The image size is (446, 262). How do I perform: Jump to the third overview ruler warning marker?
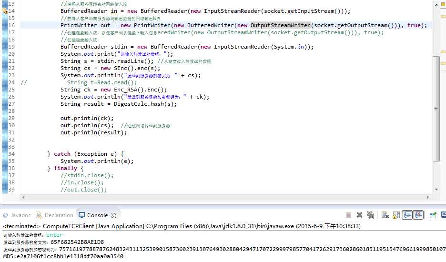point(443,63)
